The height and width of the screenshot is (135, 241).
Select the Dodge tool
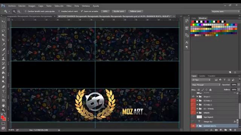click(3, 82)
